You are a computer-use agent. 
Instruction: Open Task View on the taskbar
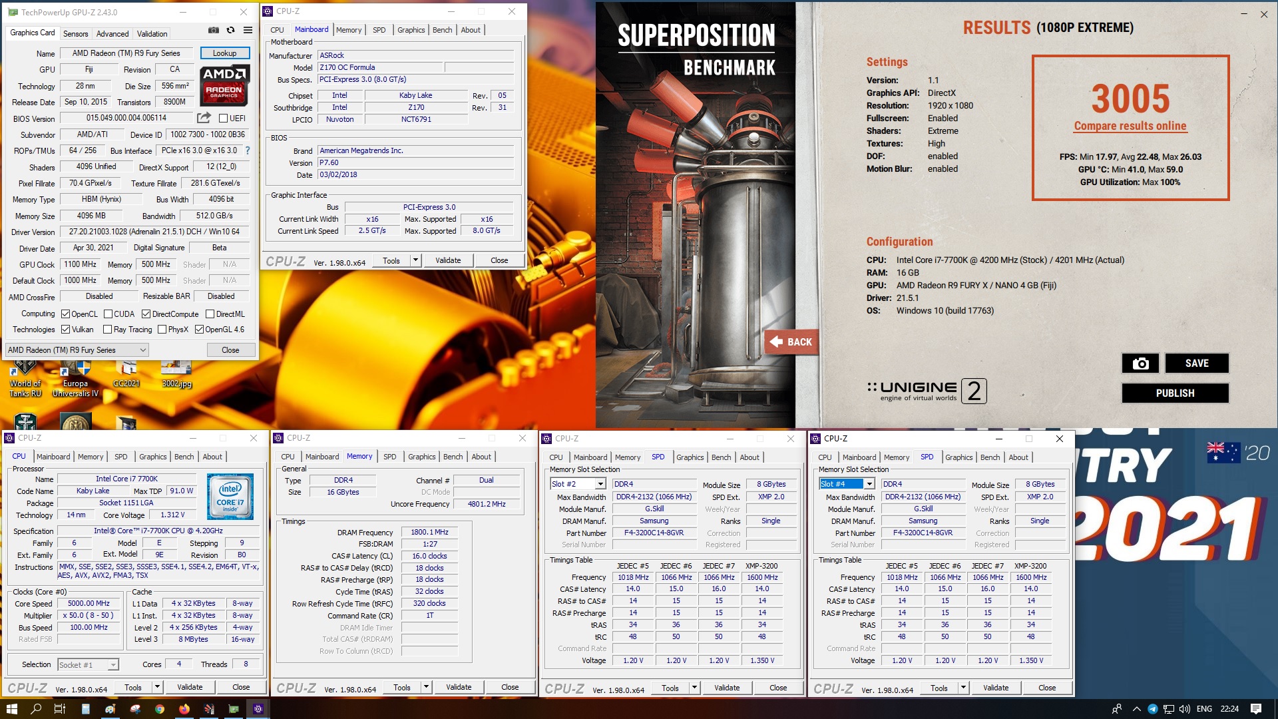click(59, 709)
